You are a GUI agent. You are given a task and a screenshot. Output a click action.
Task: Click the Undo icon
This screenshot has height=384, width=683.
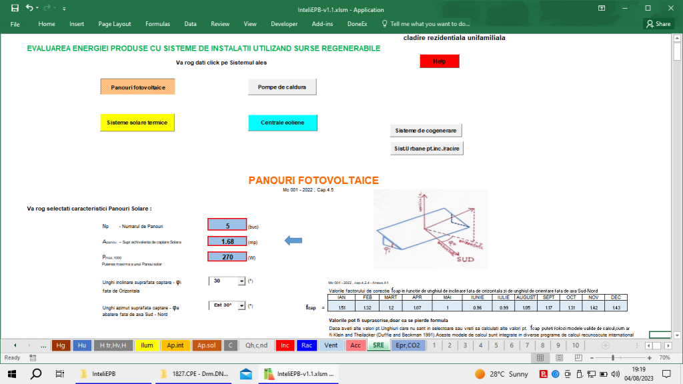tap(30, 9)
